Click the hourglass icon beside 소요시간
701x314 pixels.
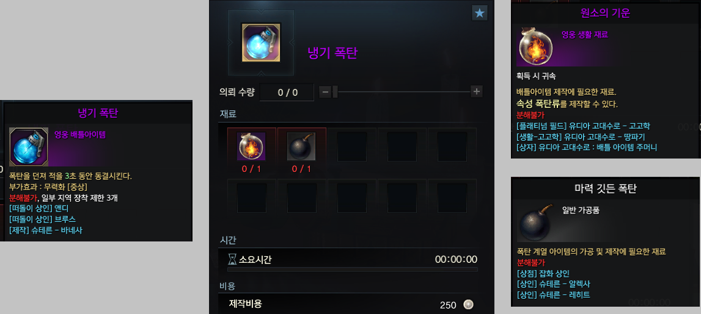click(x=232, y=259)
